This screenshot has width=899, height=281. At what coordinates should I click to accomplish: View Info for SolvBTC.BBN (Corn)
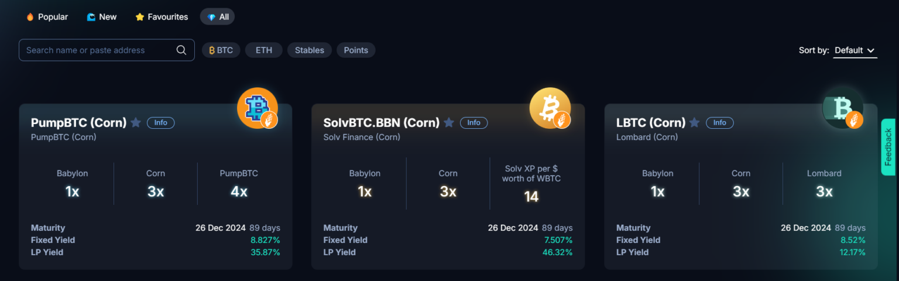tap(474, 122)
